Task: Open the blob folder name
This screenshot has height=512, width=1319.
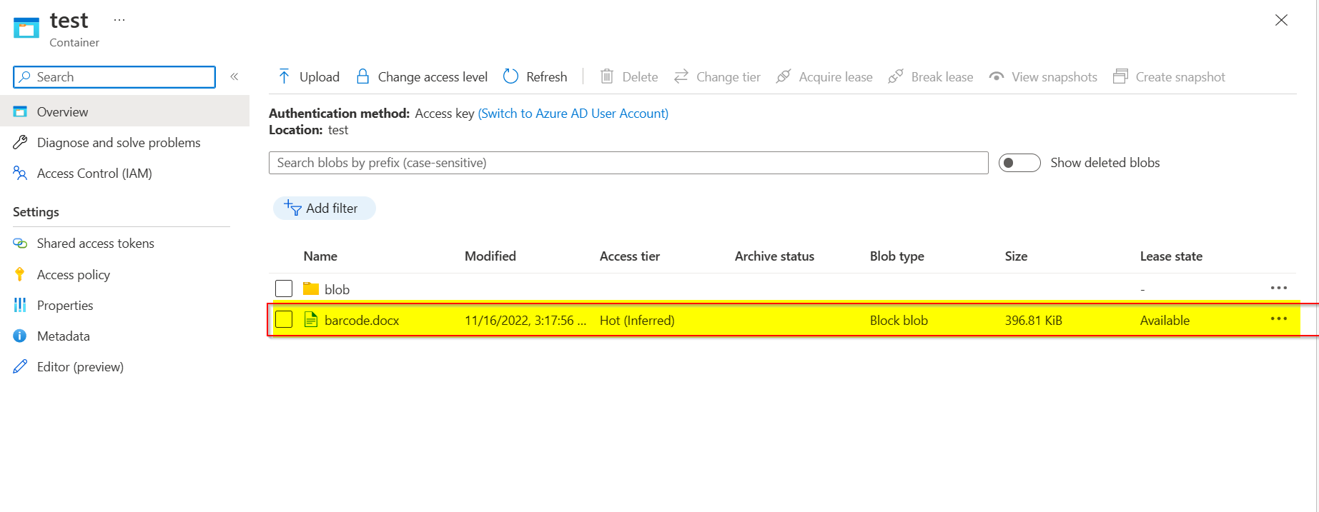Action: click(x=337, y=290)
